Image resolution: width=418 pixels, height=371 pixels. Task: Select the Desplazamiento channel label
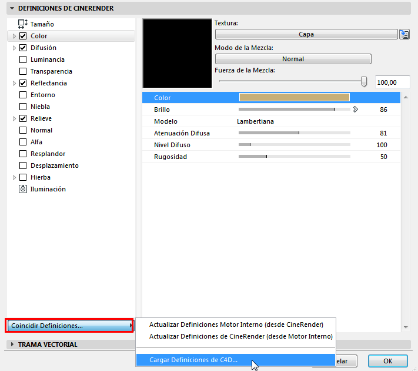coord(55,165)
